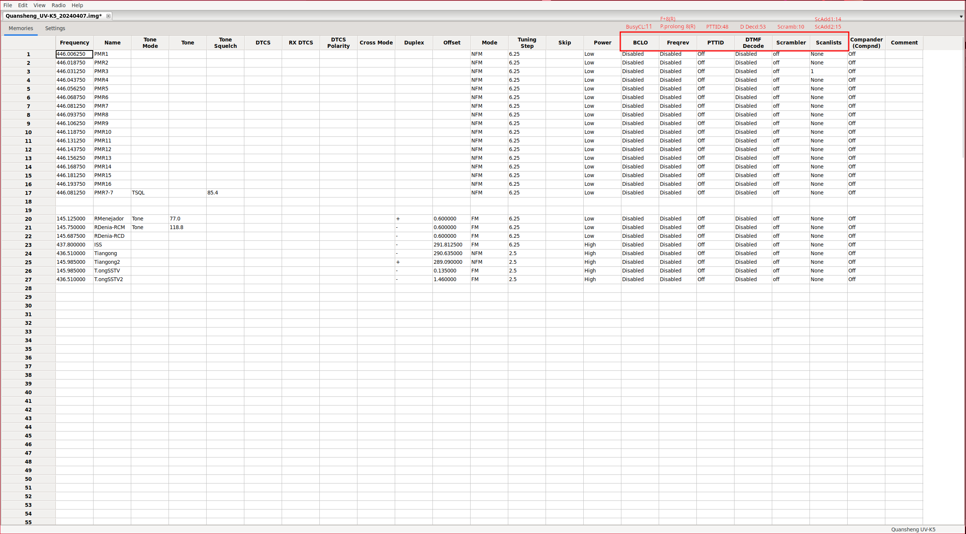Screen dimensions: 966x534
Task: Click the DTMF Decode column header
Action: click(753, 43)
